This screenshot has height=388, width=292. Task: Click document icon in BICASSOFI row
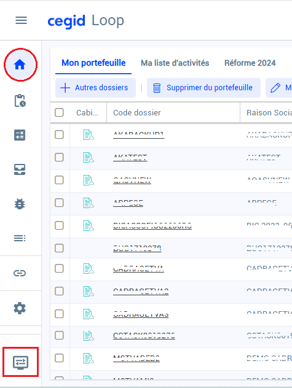pos(89,226)
